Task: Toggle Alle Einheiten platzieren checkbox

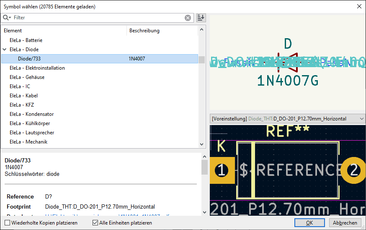Action: coord(95,223)
